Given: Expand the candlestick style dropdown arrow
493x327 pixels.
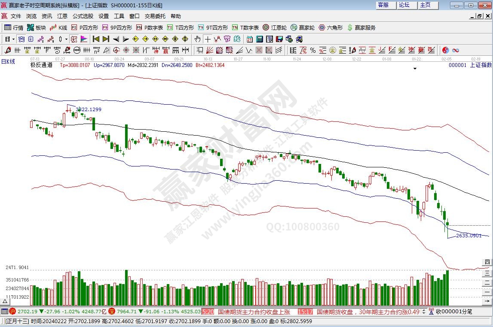Looking at the screenshot, I should click(66, 39).
